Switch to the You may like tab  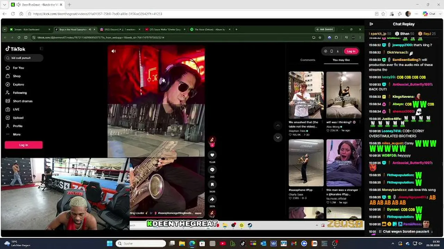[x=341, y=60]
